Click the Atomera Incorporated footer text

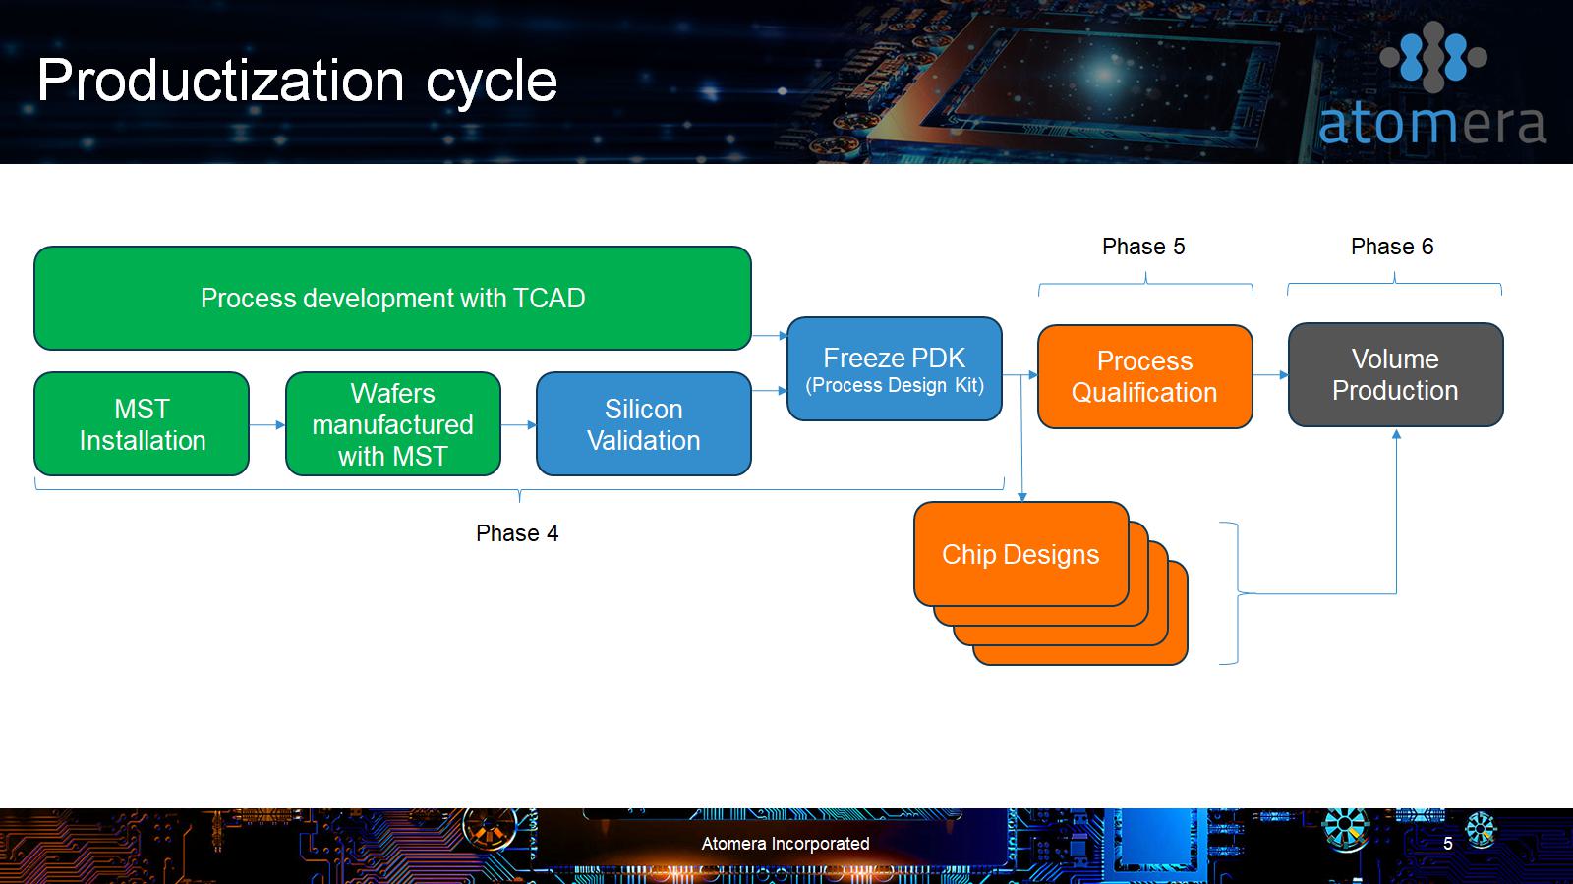tap(785, 844)
